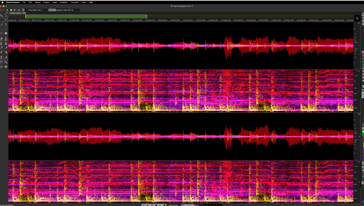The height and width of the screenshot is (206, 364).
Task: Open the Modules menu
Action: tap(64, 2)
